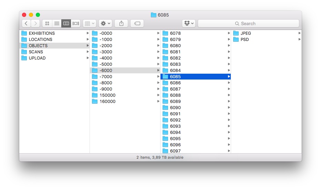
Task: Select folder 6078
Action: [196, 33]
